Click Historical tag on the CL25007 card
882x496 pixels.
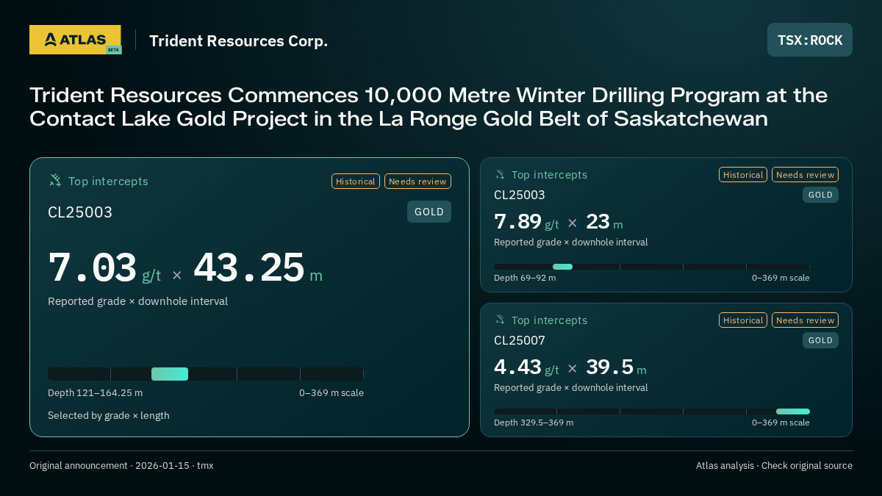[x=743, y=320]
